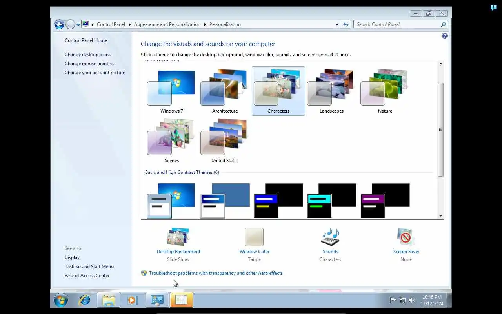Open the Windows Start orb
The height and width of the screenshot is (314, 502).
point(61,300)
